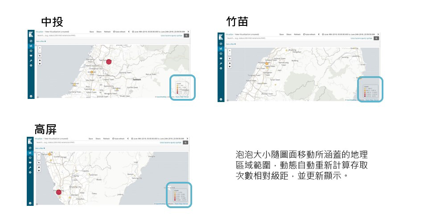Click the map zoom-in plus in 中投 panel
This screenshot has width=428, height=221.
[40, 47]
